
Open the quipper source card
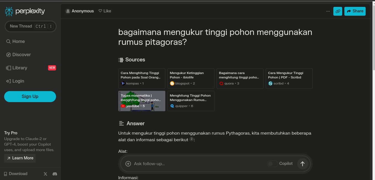191,101
